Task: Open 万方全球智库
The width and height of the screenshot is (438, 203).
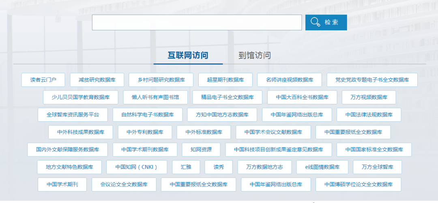Action: click(x=378, y=167)
